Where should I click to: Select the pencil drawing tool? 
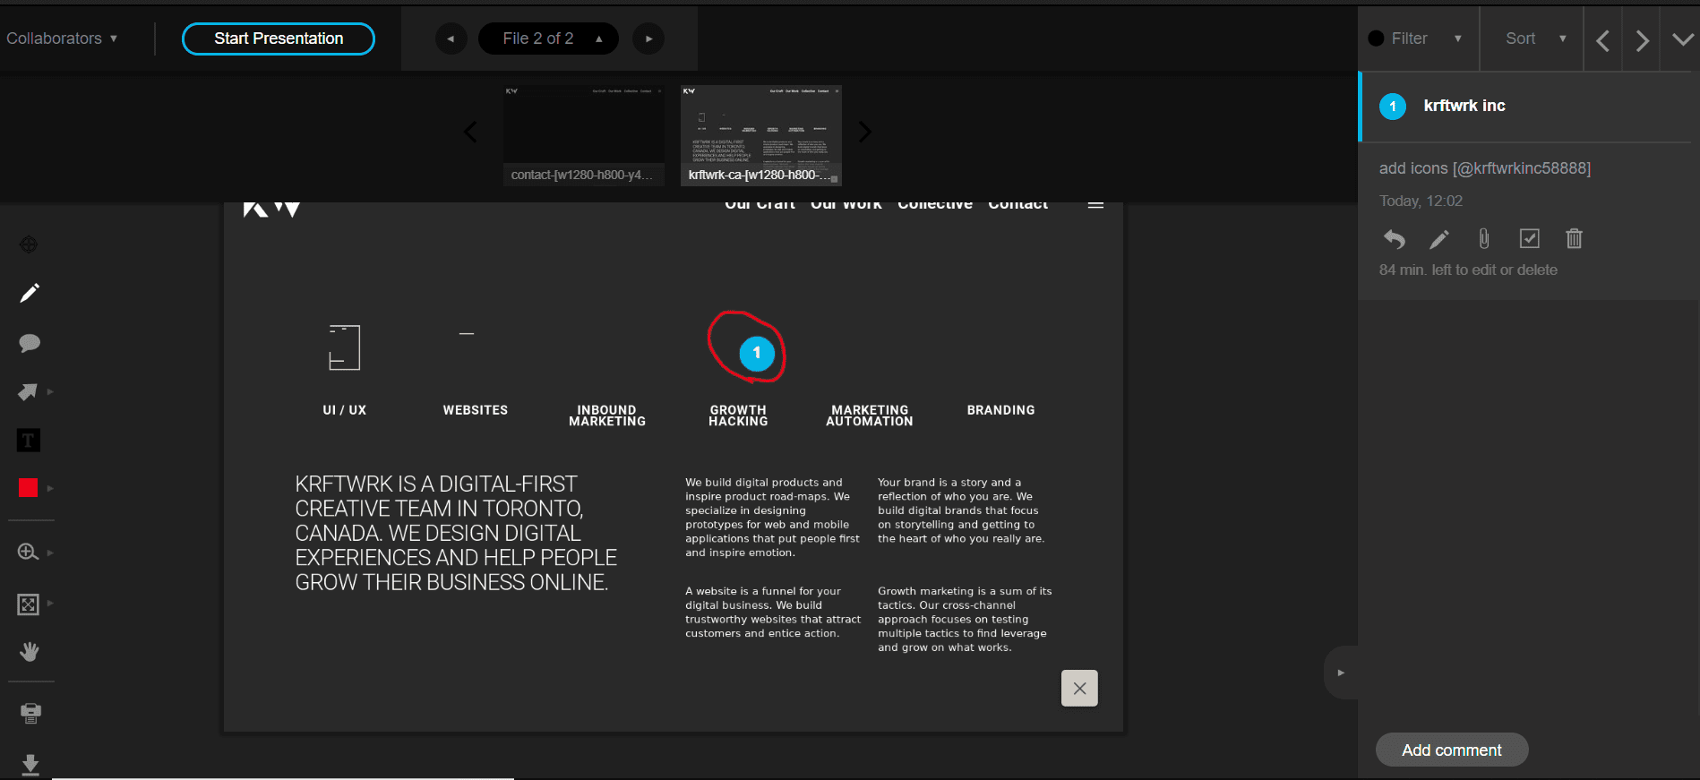tap(29, 293)
